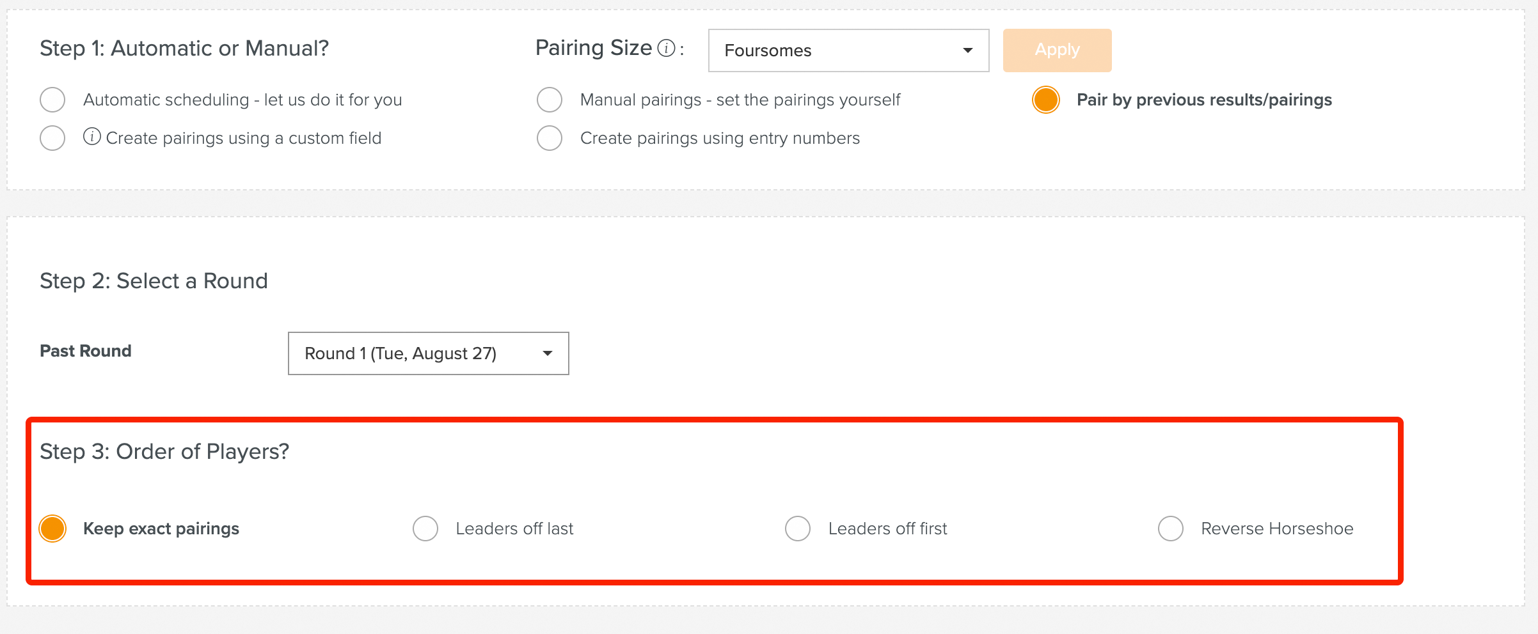The height and width of the screenshot is (634, 1538).
Task: Select Pair by previous results/pairings
Action: [1046, 100]
